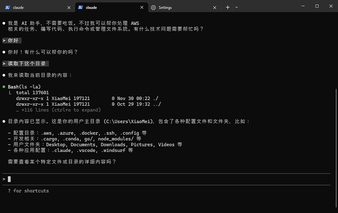338x213 pixels.
Task: Click the '你好！有什么可以帮你的吗？' reply
Action: [43, 52]
